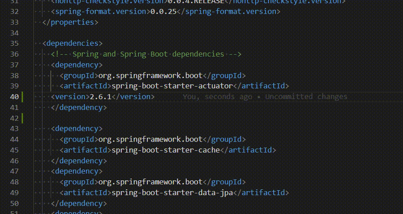Viewport: 403px width, 214px height.
Task: Select line number 44 in the gutter
Action: tap(14, 139)
